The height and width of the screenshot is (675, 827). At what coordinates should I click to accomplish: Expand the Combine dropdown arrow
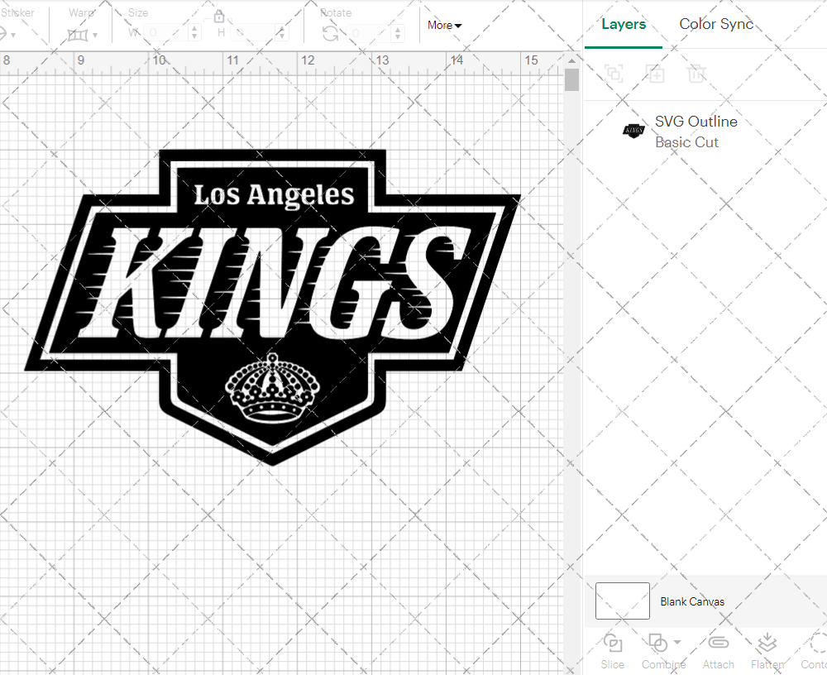point(677,642)
